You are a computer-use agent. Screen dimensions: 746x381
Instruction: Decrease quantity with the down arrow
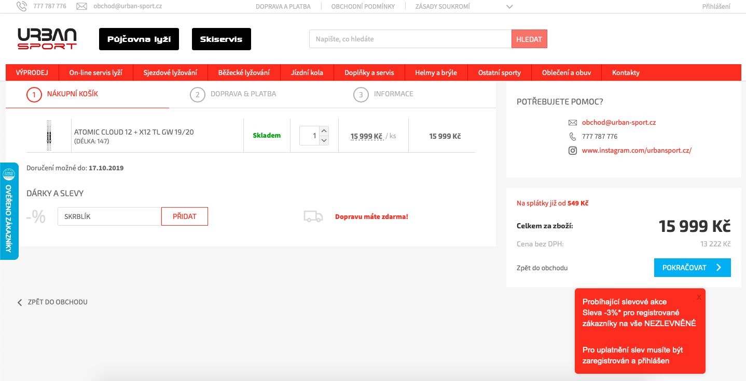(x=324, y=140)
